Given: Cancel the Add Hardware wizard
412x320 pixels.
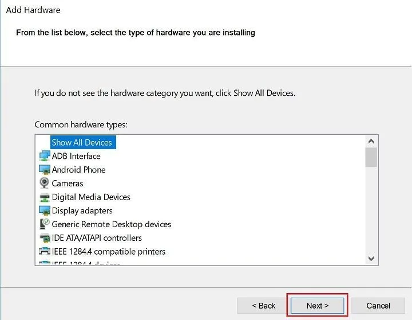Looking at the screenshot, I should (378, 306).
